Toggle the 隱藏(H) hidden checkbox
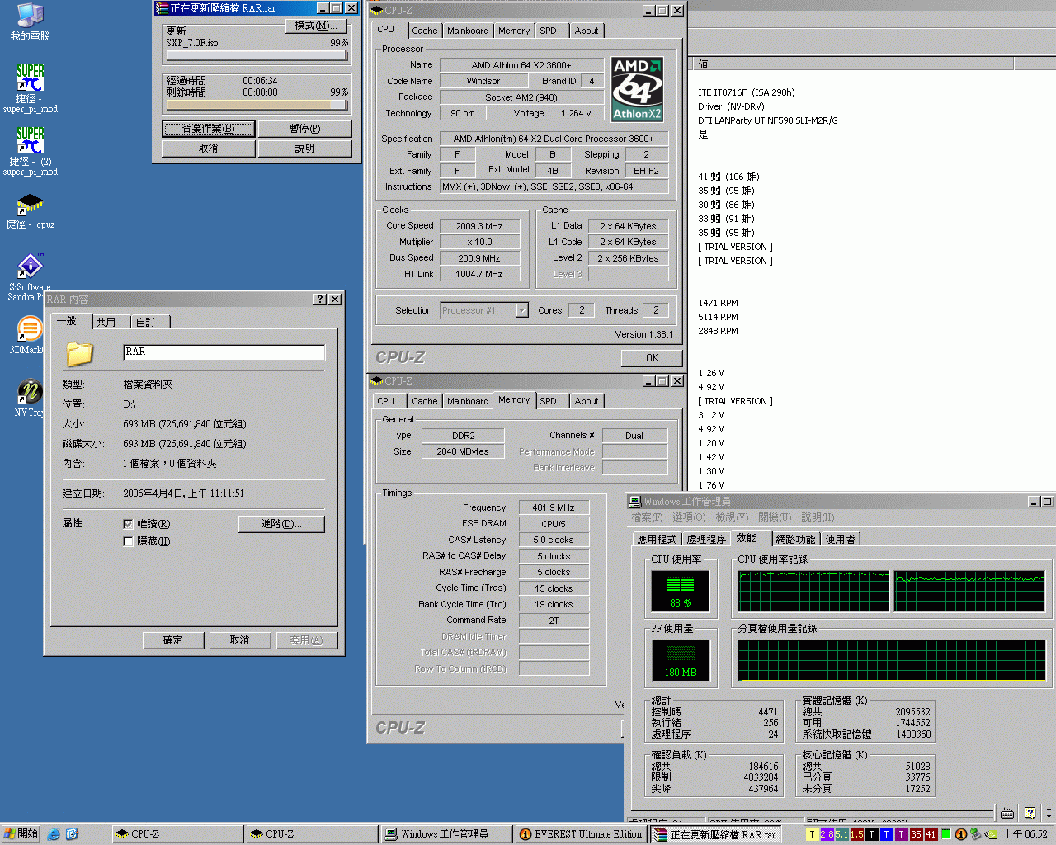Screen dimensions: 1056x845 pyautogui.click(x=128, y=541)
